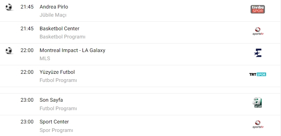Open the Basketbol Center program title
The width and height of the screenshot is (281, 136).
59,29
